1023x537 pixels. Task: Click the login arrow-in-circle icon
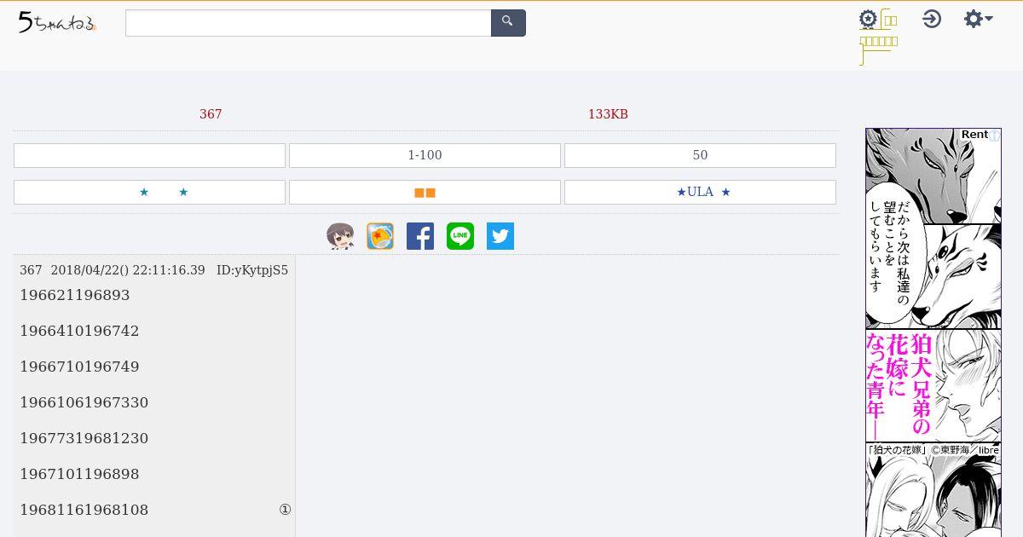(x=932, y=19)
